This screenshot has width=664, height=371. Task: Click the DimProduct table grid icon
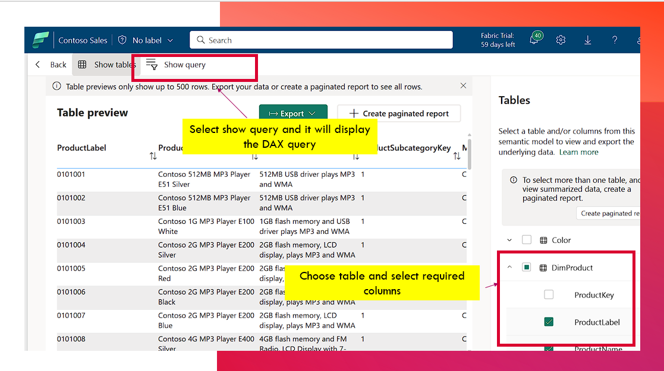coord(543,268)
